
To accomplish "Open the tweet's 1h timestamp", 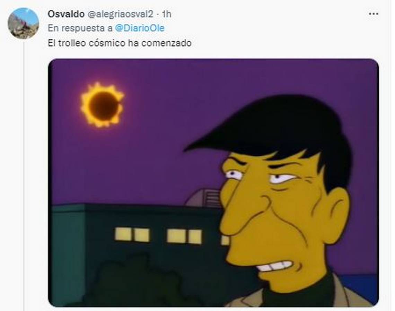I will [x=166, y=14].
